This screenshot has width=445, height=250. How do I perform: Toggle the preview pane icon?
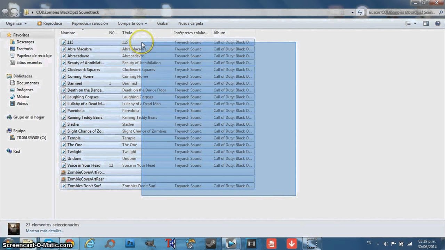426,23
